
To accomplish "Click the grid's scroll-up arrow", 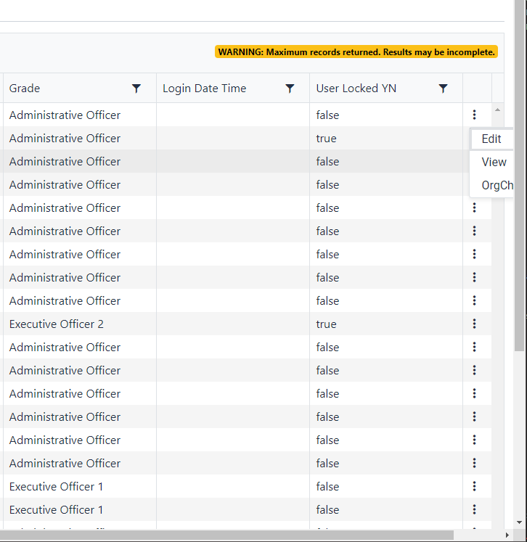I will 497,110.
